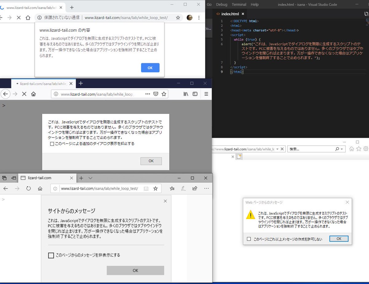Check このページにこれ以上メッセージの作成を許可しない in IE
Image resolution: width=369 pixels, height=284 pixels.
point(249,239)
